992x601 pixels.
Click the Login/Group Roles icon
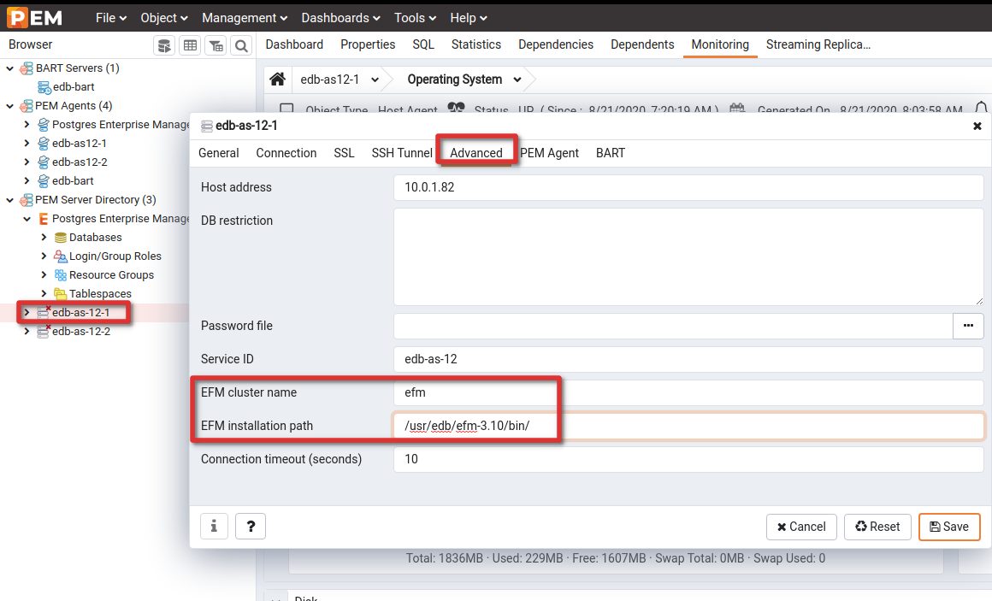60,256
